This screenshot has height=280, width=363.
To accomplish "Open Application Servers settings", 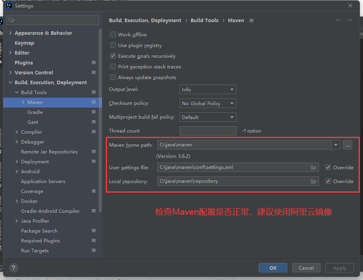I will 43,182.
